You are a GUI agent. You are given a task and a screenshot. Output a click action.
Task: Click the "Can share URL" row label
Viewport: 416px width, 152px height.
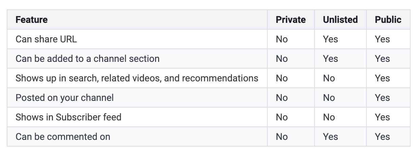(x=46, y=39)
